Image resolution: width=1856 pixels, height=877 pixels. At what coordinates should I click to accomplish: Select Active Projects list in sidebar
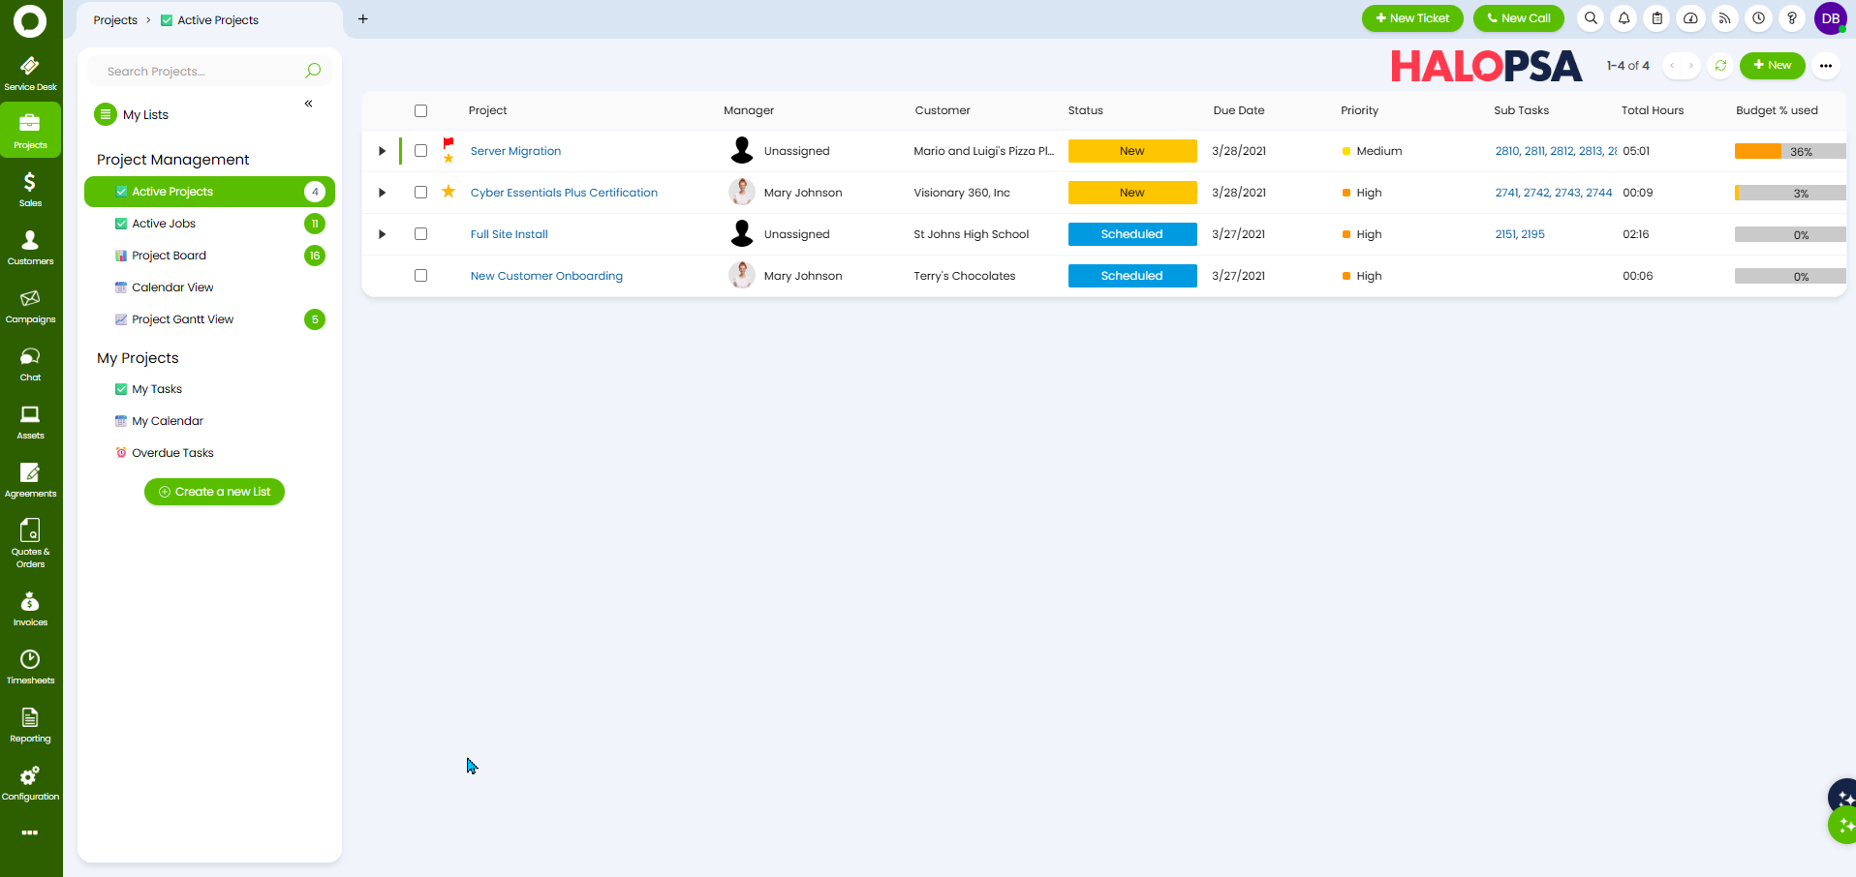[x=209, y=192]
